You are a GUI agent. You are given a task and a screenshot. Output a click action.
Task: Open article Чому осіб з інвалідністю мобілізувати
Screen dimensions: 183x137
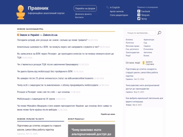tap(58, 85)
